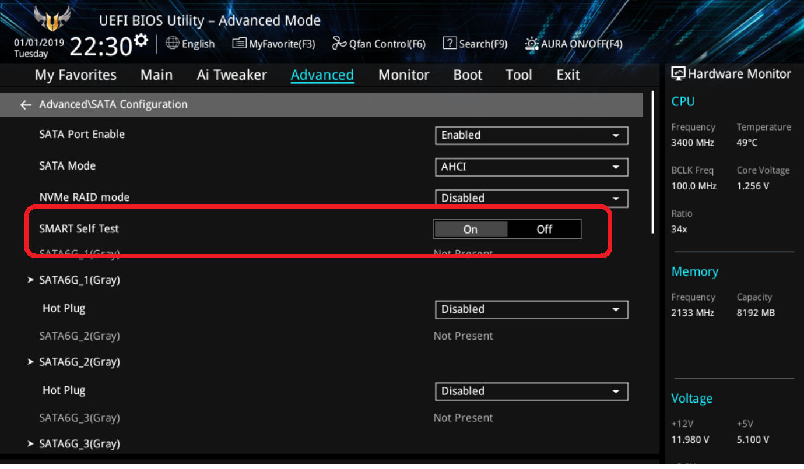Click the 49°C temperature value
The height and width of the screenshot is (469, 804).
pos(747,143)
